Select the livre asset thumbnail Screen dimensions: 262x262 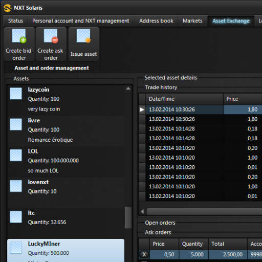(x=16, y=124)
